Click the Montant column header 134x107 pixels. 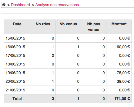click(119, 27)
